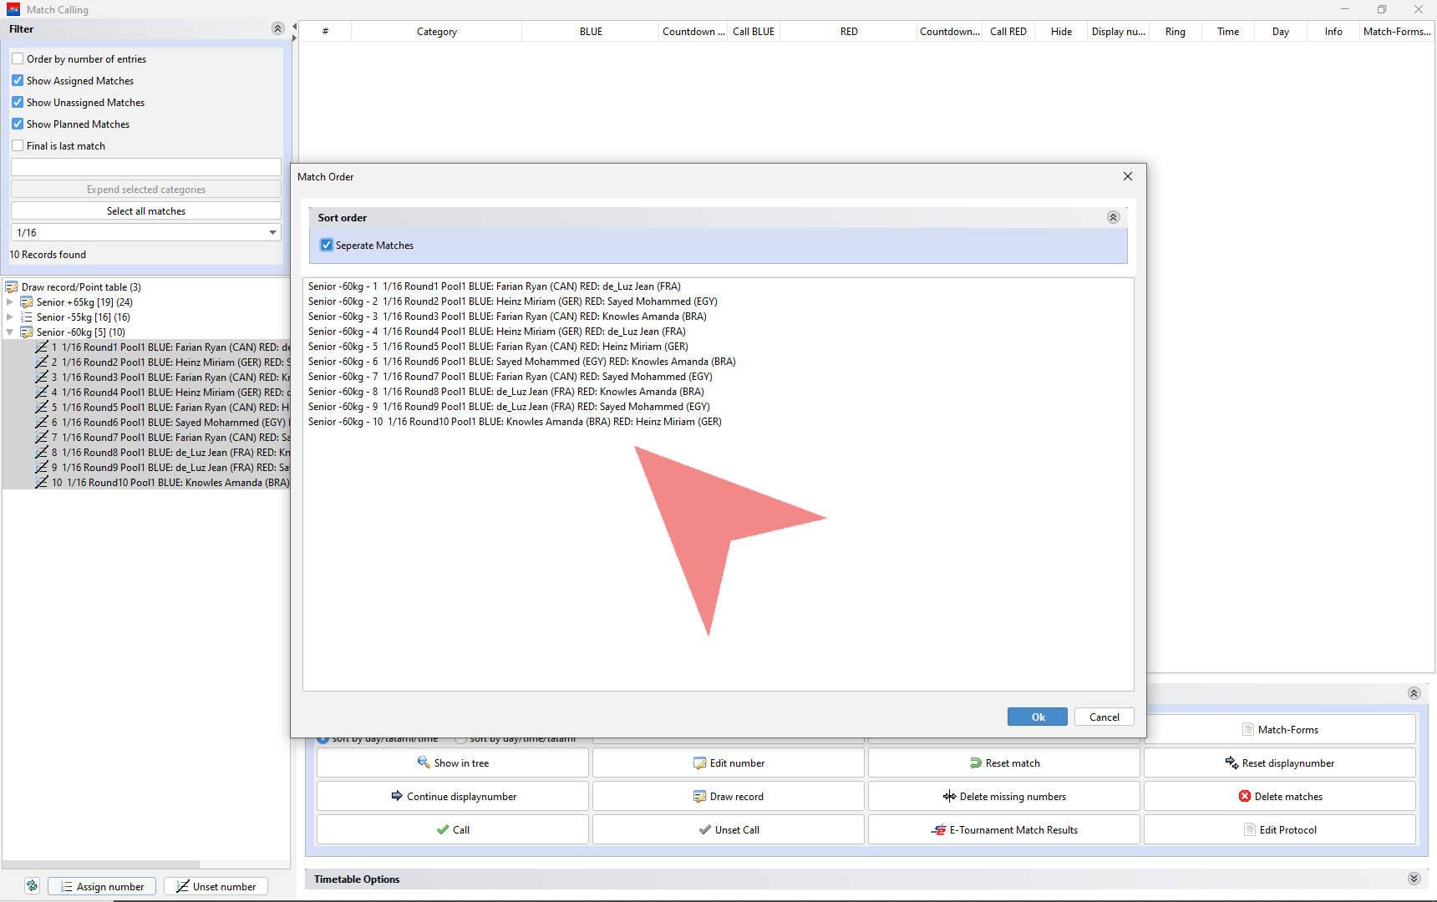Collapse the Sort order section
The height and width of the screenshot is (902, 1437).
(x=1113, y=217)
